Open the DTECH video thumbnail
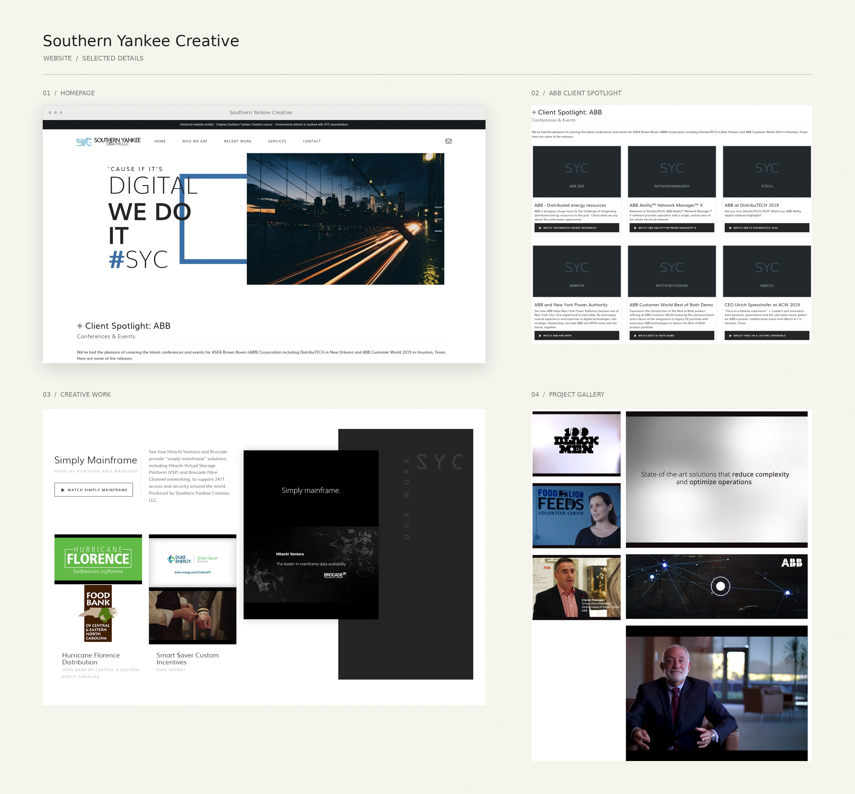 pos(766,171)
